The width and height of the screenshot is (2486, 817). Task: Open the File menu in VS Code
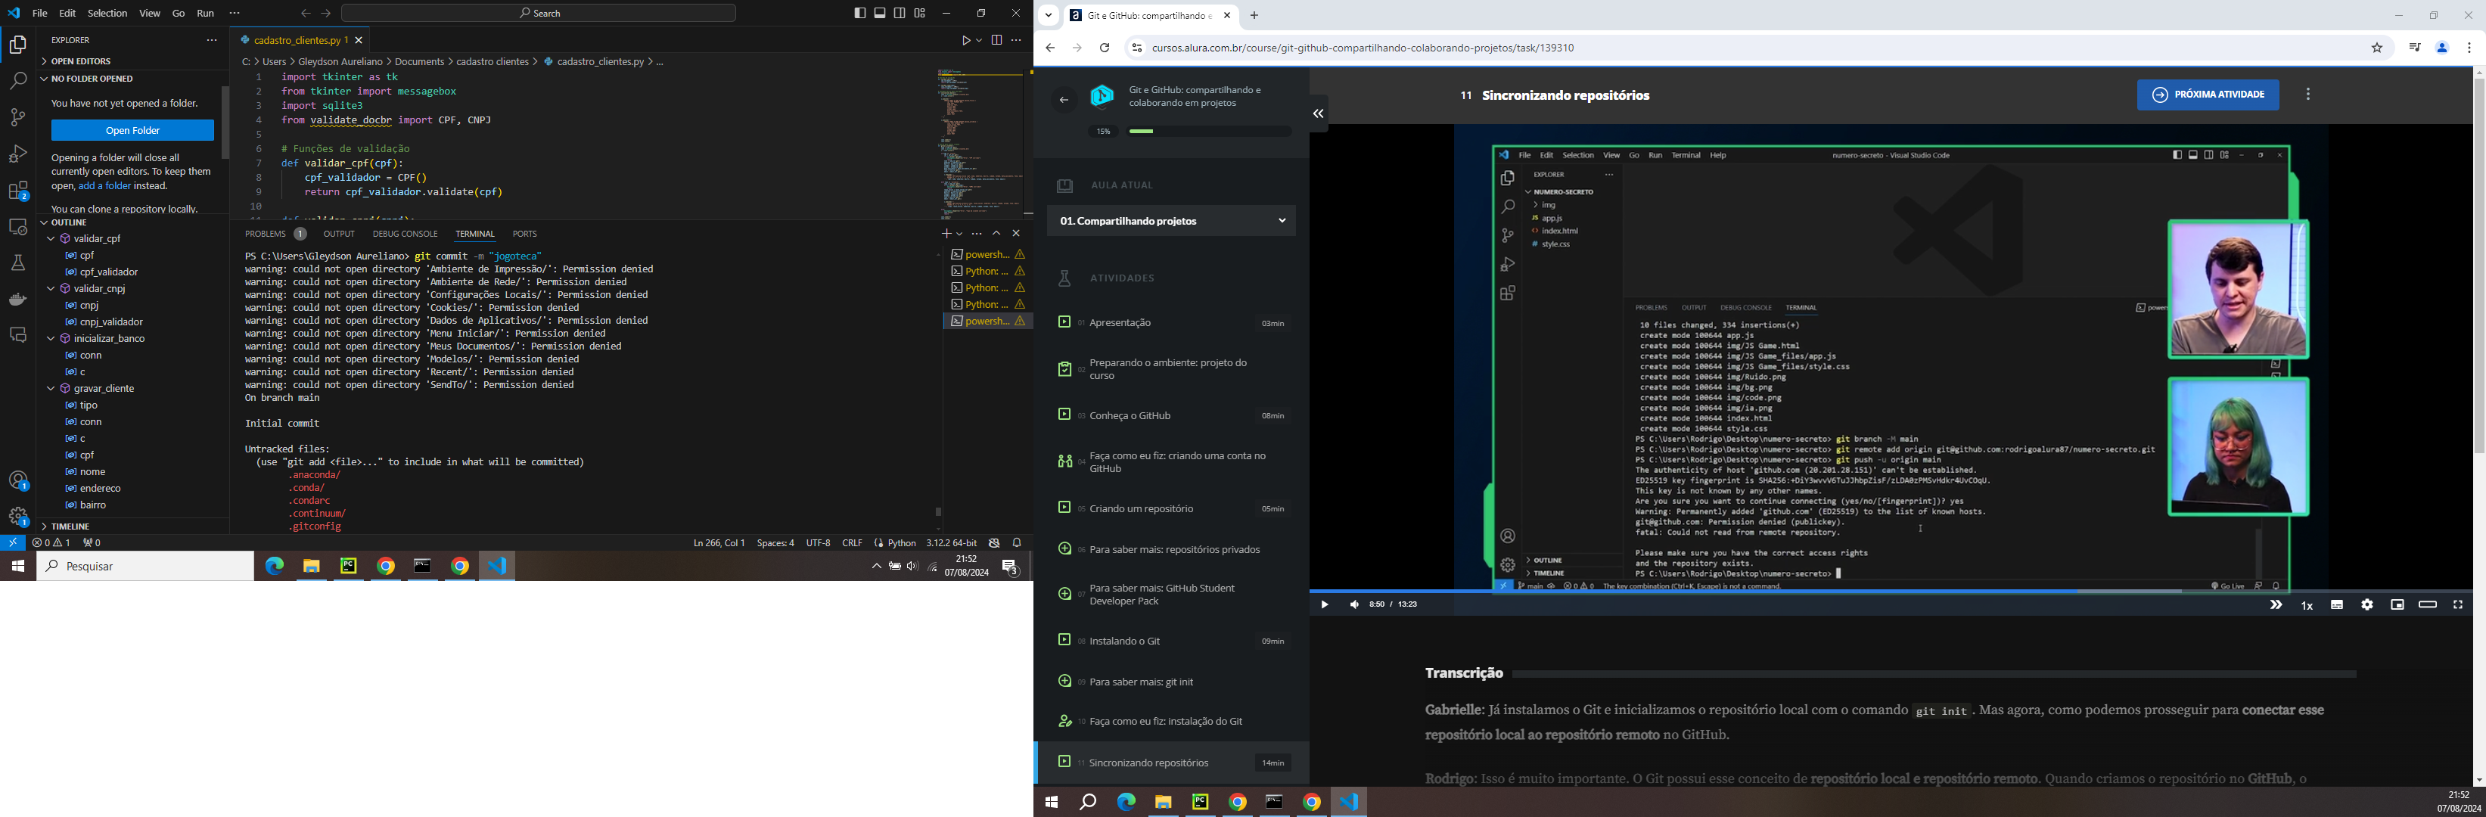[x=39, y=14]
